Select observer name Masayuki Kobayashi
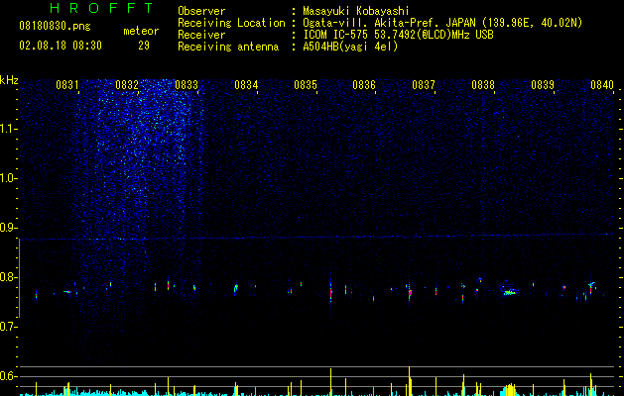The height and width of the screenshot is (396, 624). pyautogui.click(x=356, y=11)
